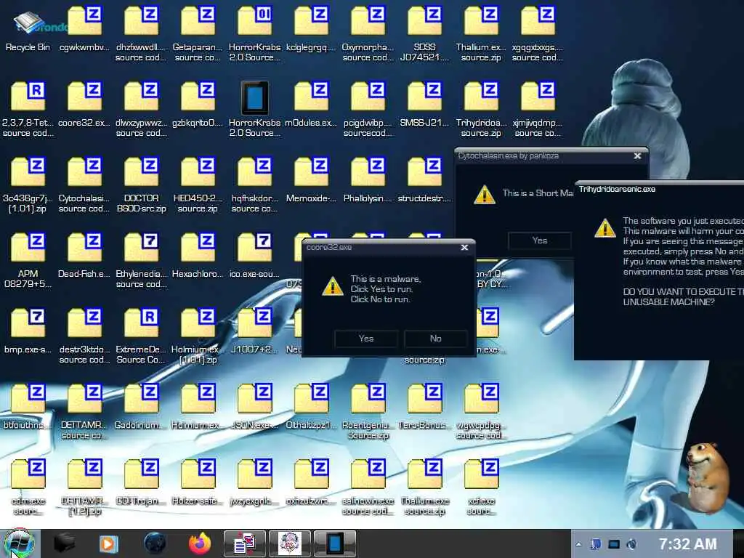Open the black folder taskbar icon
Viewport: 744px width, 558px height.
65,543
